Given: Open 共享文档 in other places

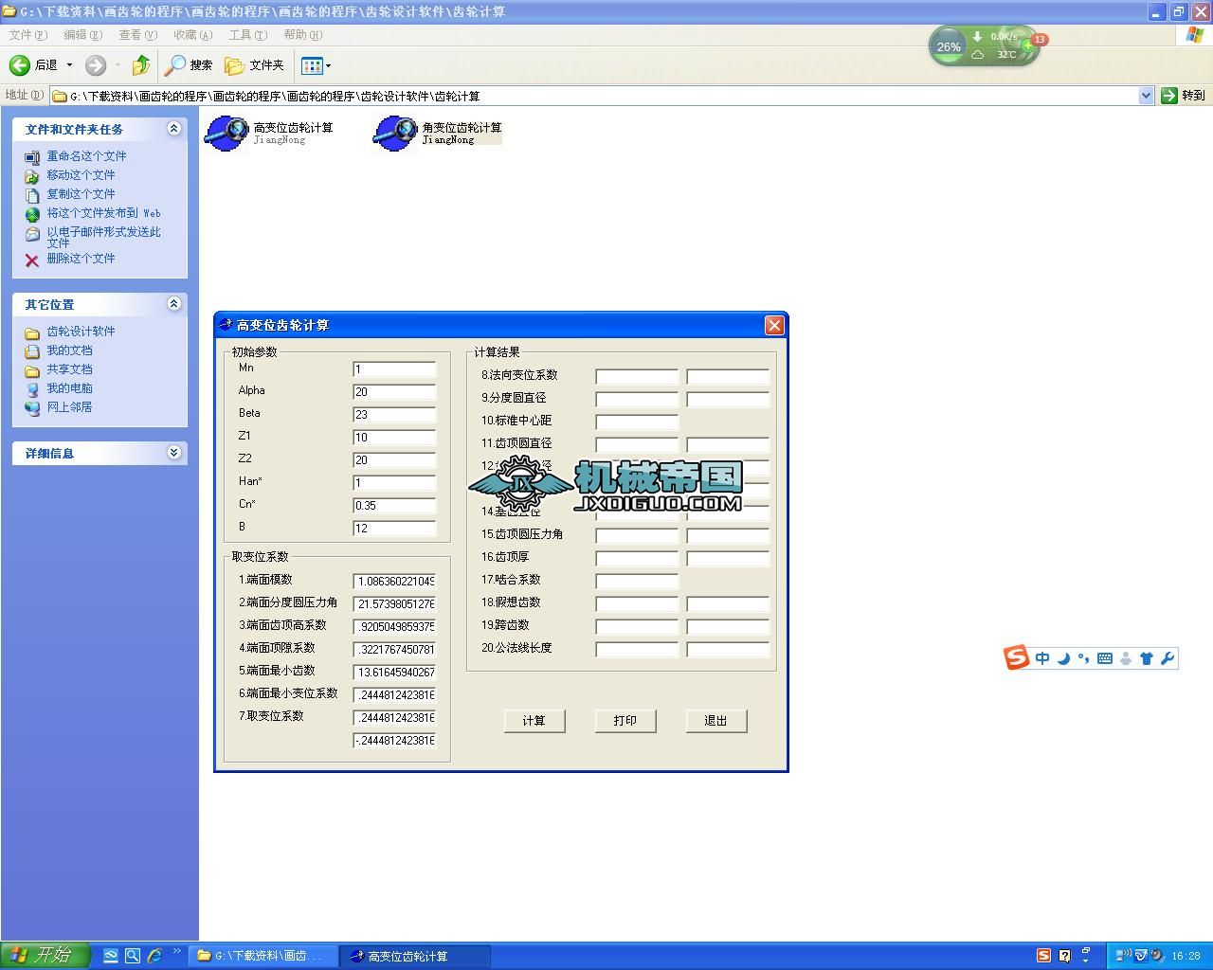Looking at the screenshot, I should (x=69, y=369).
